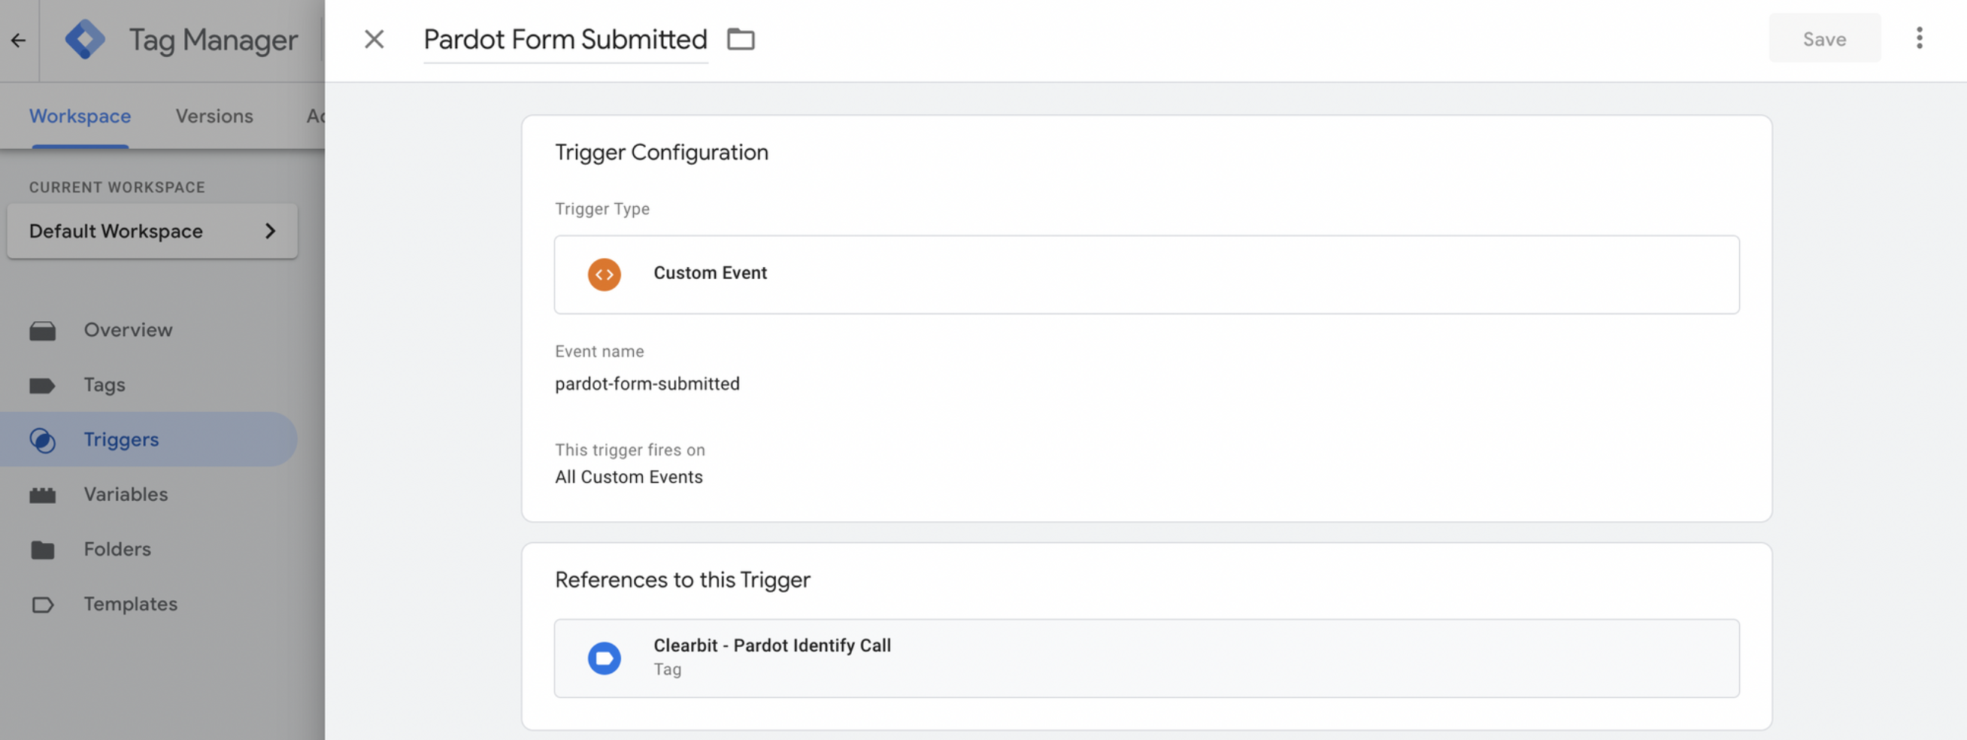This screenshot has height=740, width=1967.
Task: Click the Custom Event trigger type box
Action: coord(1145,274)
